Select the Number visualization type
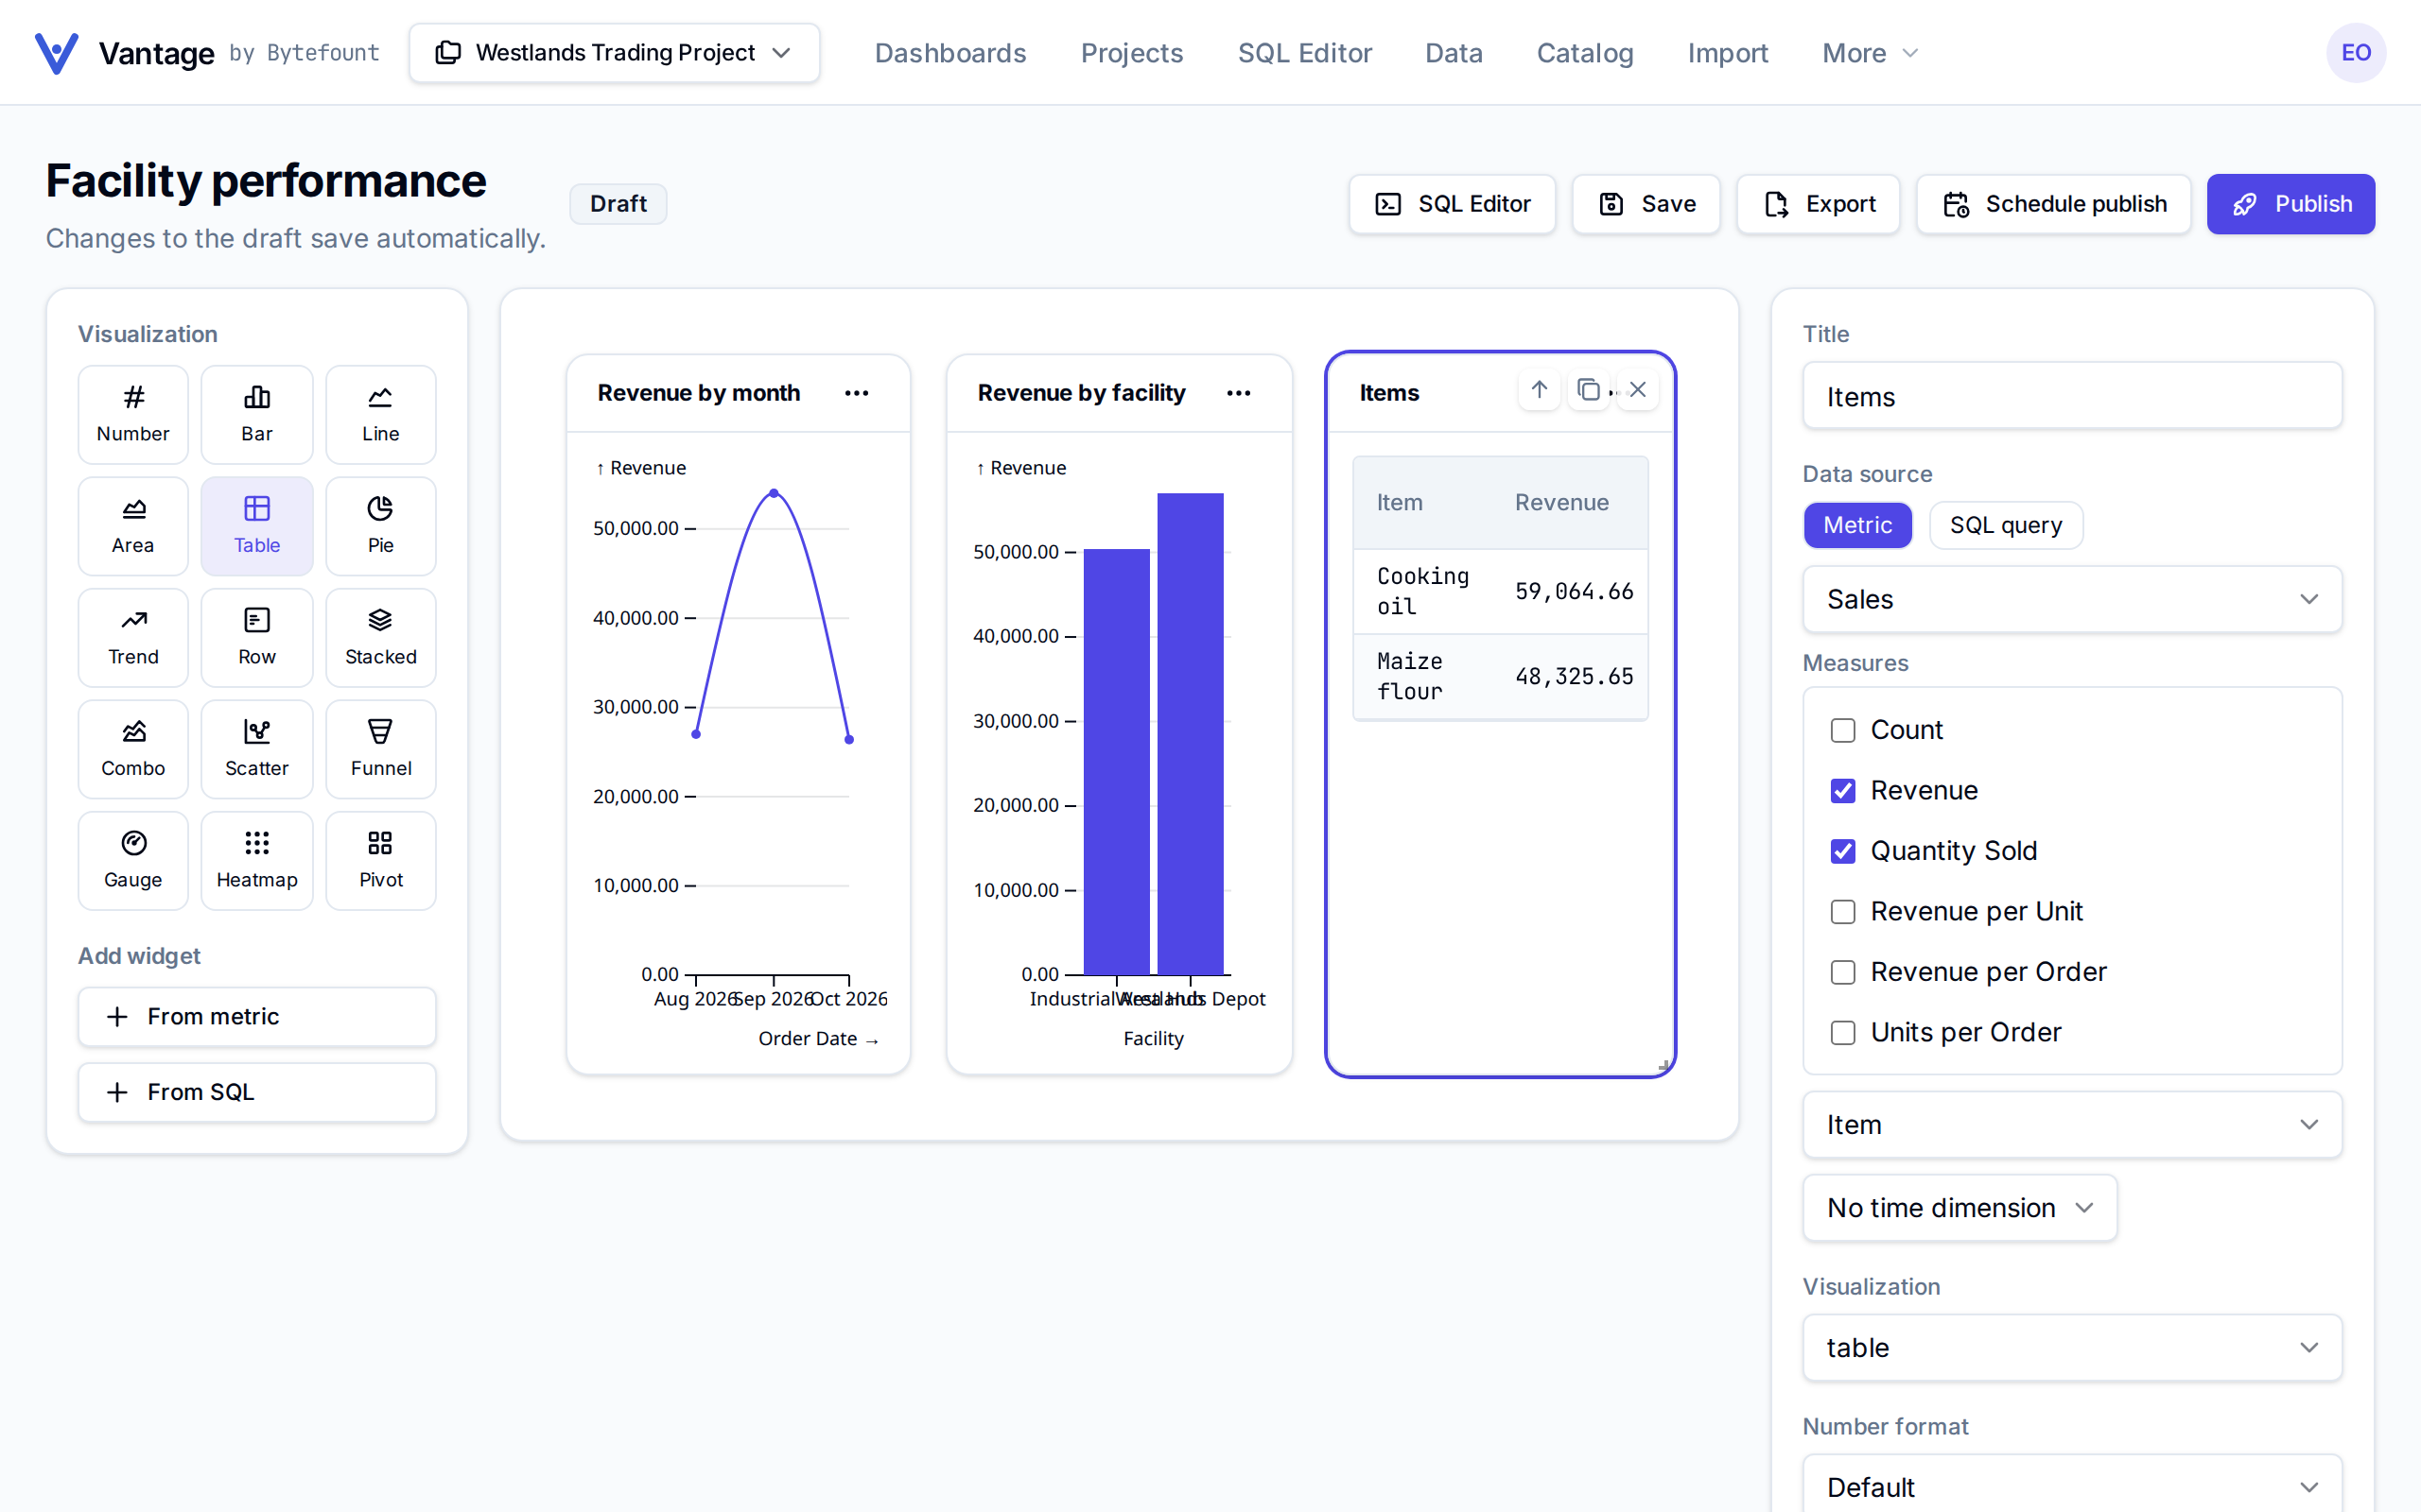This screenshot has width=2421, height=1512. pos(133,414)
